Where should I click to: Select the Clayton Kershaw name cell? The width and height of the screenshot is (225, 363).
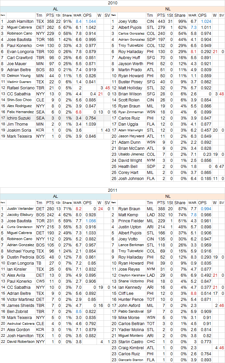[x=131, y=275]
